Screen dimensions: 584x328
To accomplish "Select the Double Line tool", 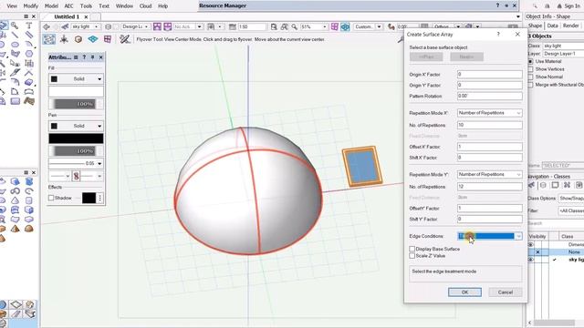I will pos(28,35).
